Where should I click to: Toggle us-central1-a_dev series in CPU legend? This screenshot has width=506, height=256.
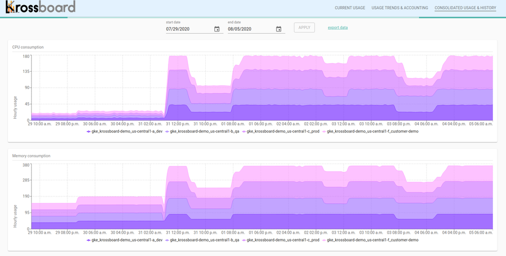coord(125,131)
